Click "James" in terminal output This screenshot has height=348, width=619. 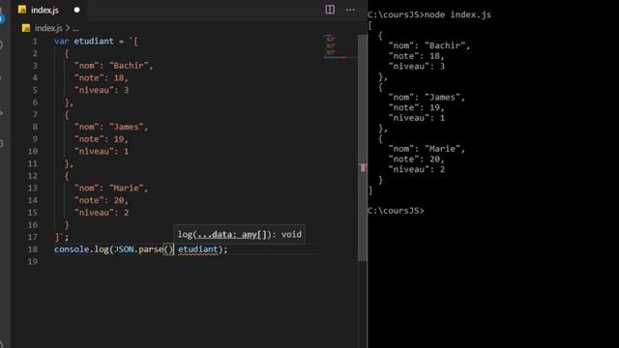443,97
